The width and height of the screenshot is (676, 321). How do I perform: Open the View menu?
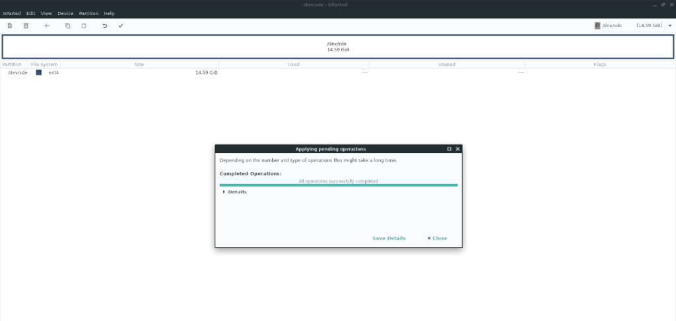pyautogui.click(x=46, y=13)
